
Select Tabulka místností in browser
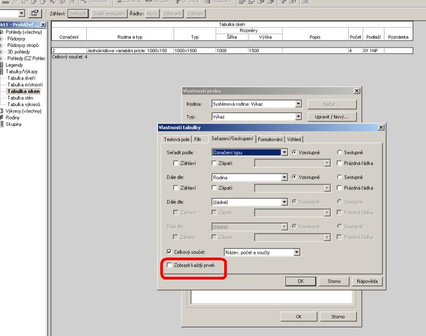click(25, 85)
